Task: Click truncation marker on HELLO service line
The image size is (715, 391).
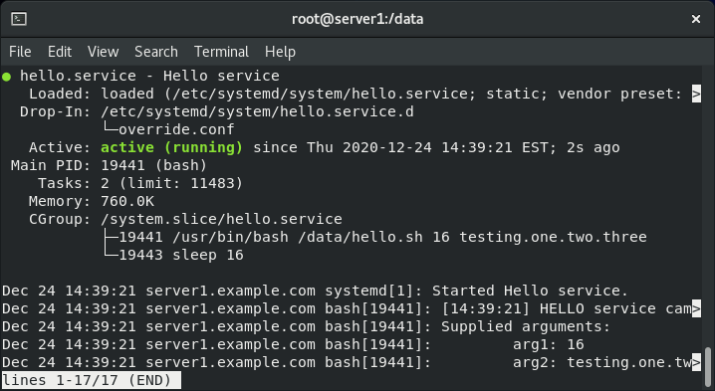Action: pyautogui.click(x=696, y=308)
